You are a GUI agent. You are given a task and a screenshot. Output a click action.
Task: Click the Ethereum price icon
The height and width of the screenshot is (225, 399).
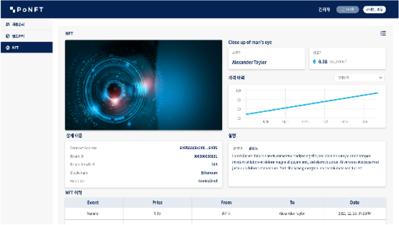[314, 61]
